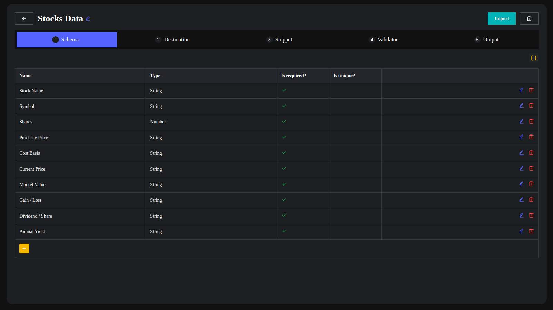Click the Current Price field name
The width and height of the screenshot is (553, 310).
(32, 169)
